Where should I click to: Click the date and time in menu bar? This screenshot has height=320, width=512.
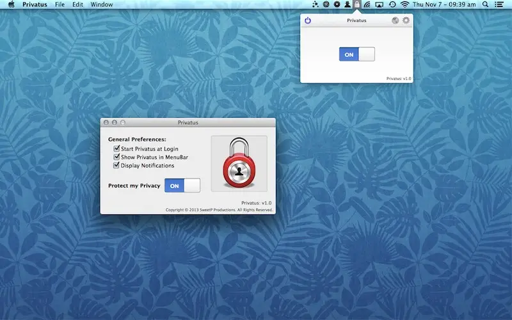[444, 4]
